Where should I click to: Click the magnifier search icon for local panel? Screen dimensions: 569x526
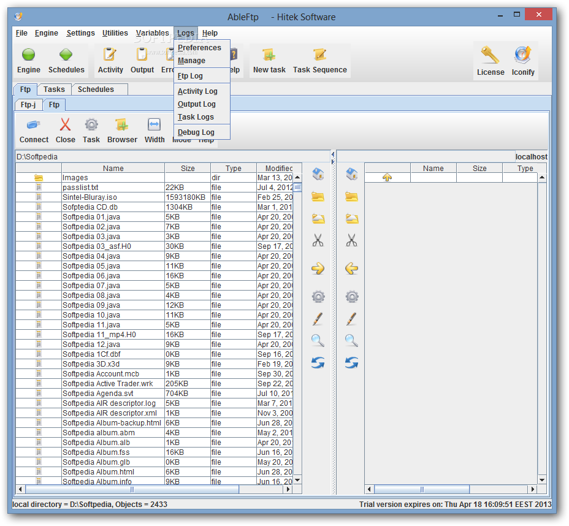(318, 341)
